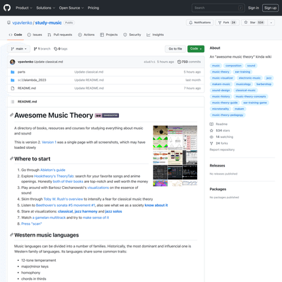Open the visualizations link
Image resolution: width=282 pixels, height=282 pixels.
98,188
